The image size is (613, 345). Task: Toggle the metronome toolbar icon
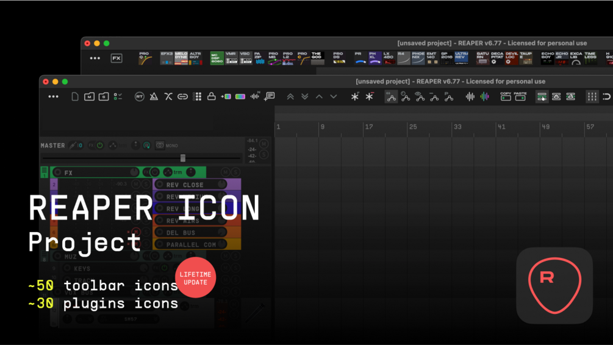(x=154, y=96)
